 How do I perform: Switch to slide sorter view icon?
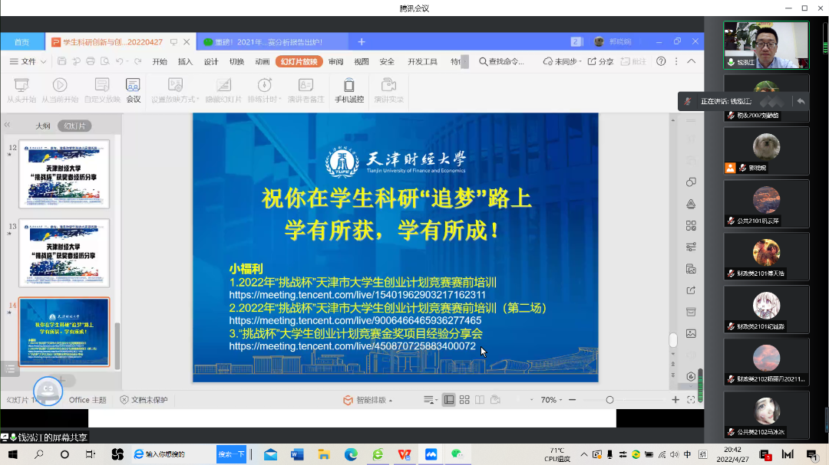[464, 400]
